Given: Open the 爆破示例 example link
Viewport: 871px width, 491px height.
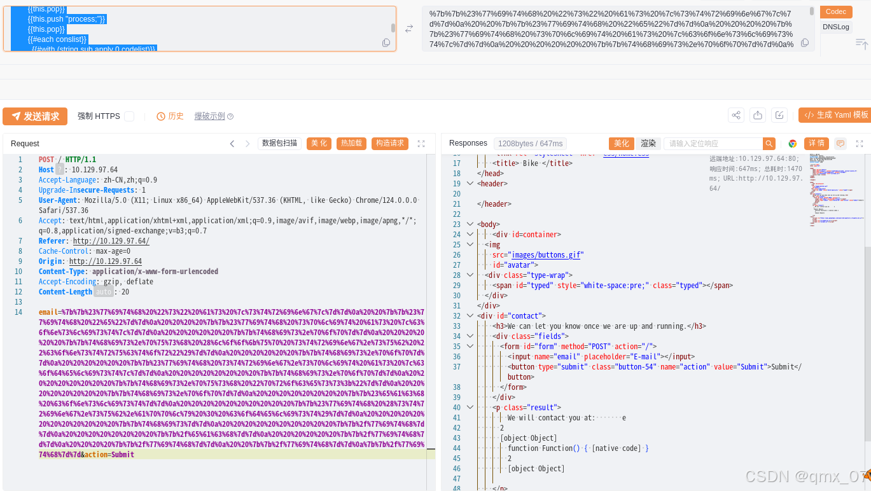Looking at the screenshot, I should tap(209, 116).
